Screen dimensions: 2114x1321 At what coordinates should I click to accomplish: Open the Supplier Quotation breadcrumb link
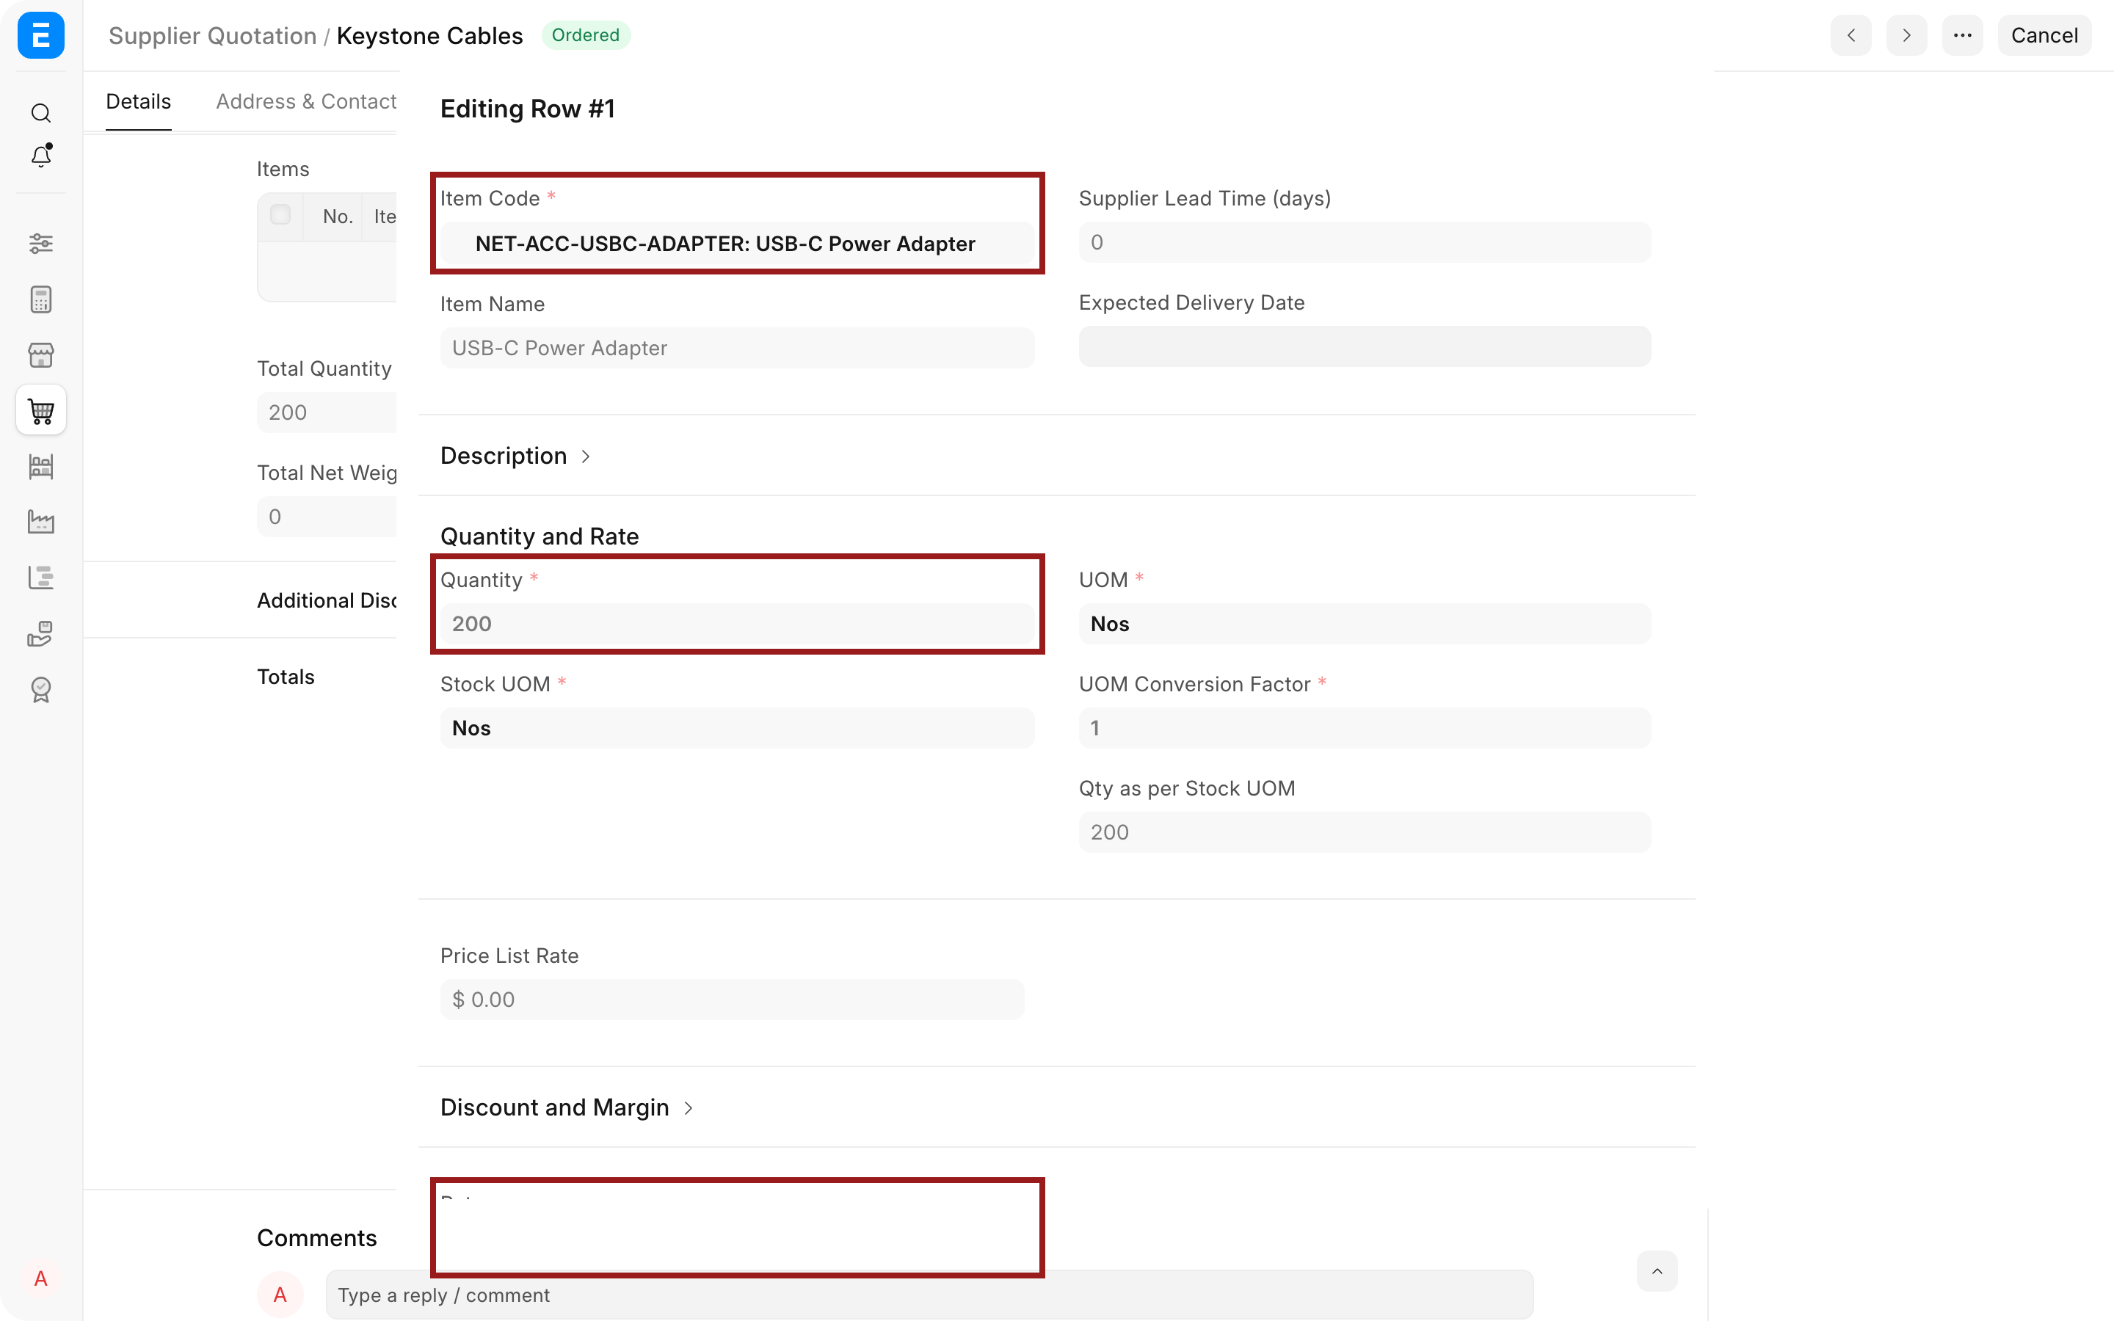[212, 36]
